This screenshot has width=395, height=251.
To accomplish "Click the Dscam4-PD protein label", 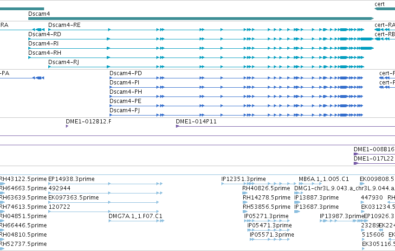I will pyautogui.click(x=126, y=73).
